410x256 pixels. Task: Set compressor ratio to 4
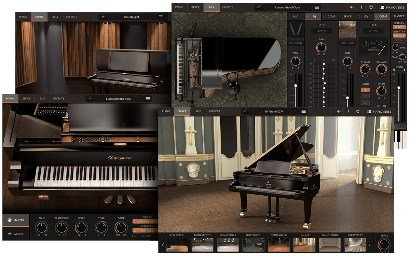point(365,90)
